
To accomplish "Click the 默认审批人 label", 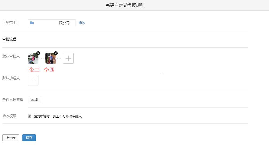I will (x=11, y=56).
